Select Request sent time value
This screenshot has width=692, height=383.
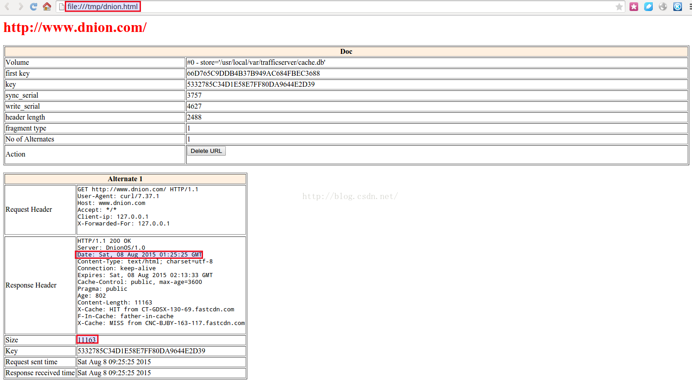114,362
